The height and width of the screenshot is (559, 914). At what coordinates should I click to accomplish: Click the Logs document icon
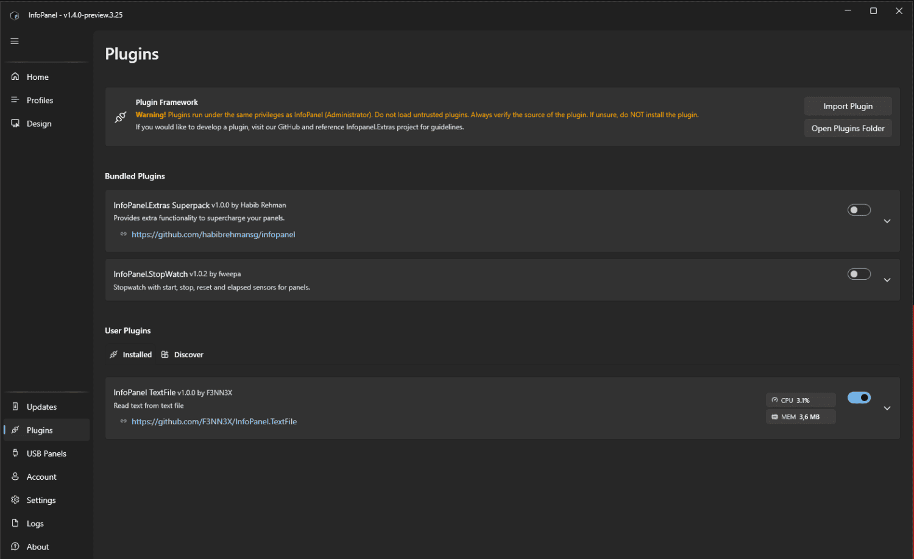[x=15, y=523]
